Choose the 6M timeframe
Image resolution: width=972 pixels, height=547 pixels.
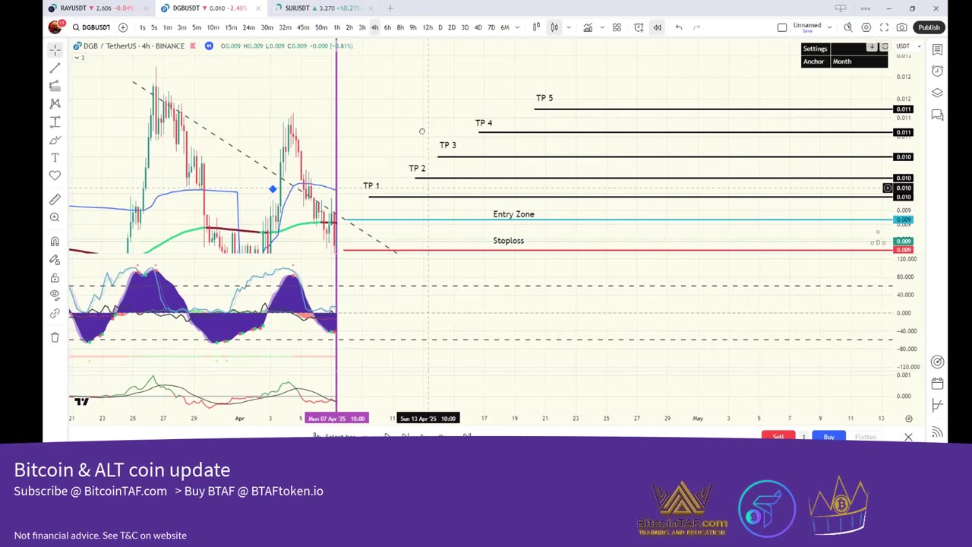[x=504, y=27]
